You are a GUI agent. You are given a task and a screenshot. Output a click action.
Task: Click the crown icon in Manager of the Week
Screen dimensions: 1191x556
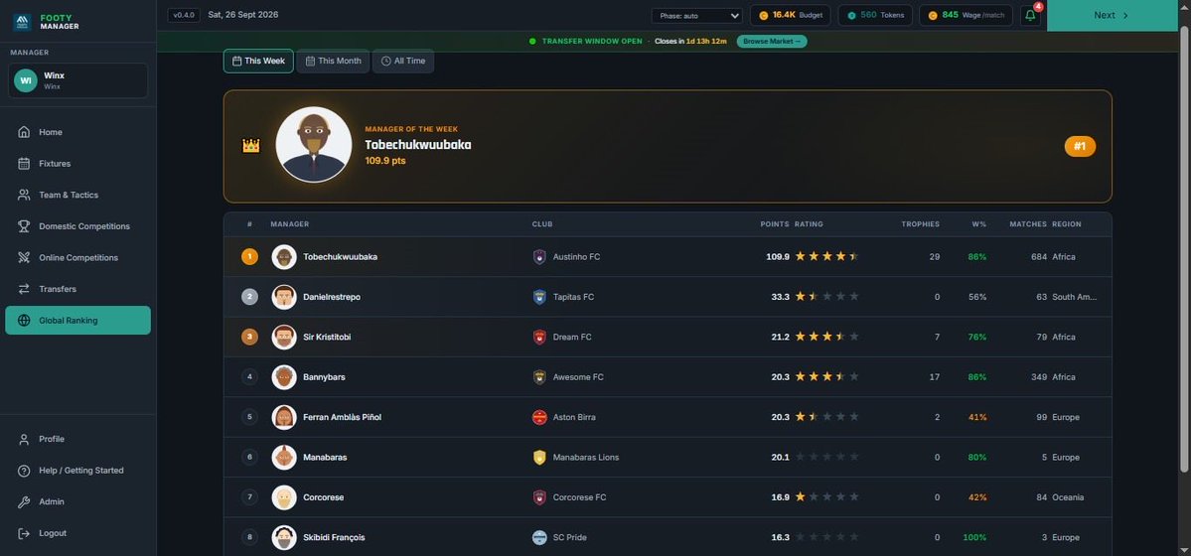point(251,145)
